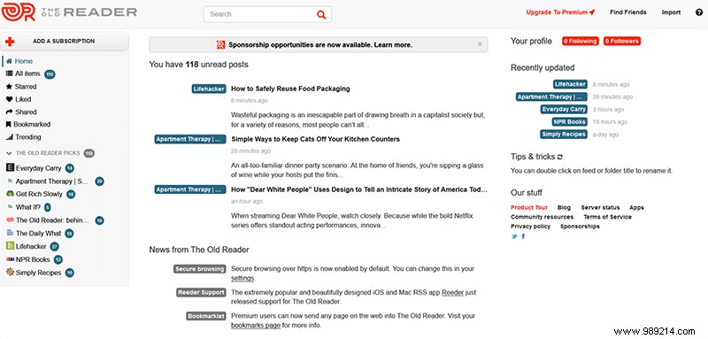
Task: Click the Lifehacker tag beside first post
Action: pos(209,89)
